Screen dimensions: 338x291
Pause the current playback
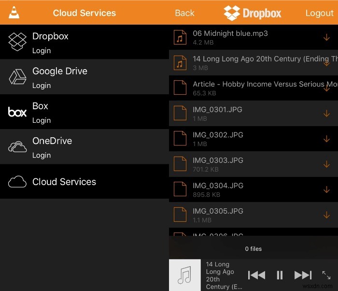coord(280,275)
